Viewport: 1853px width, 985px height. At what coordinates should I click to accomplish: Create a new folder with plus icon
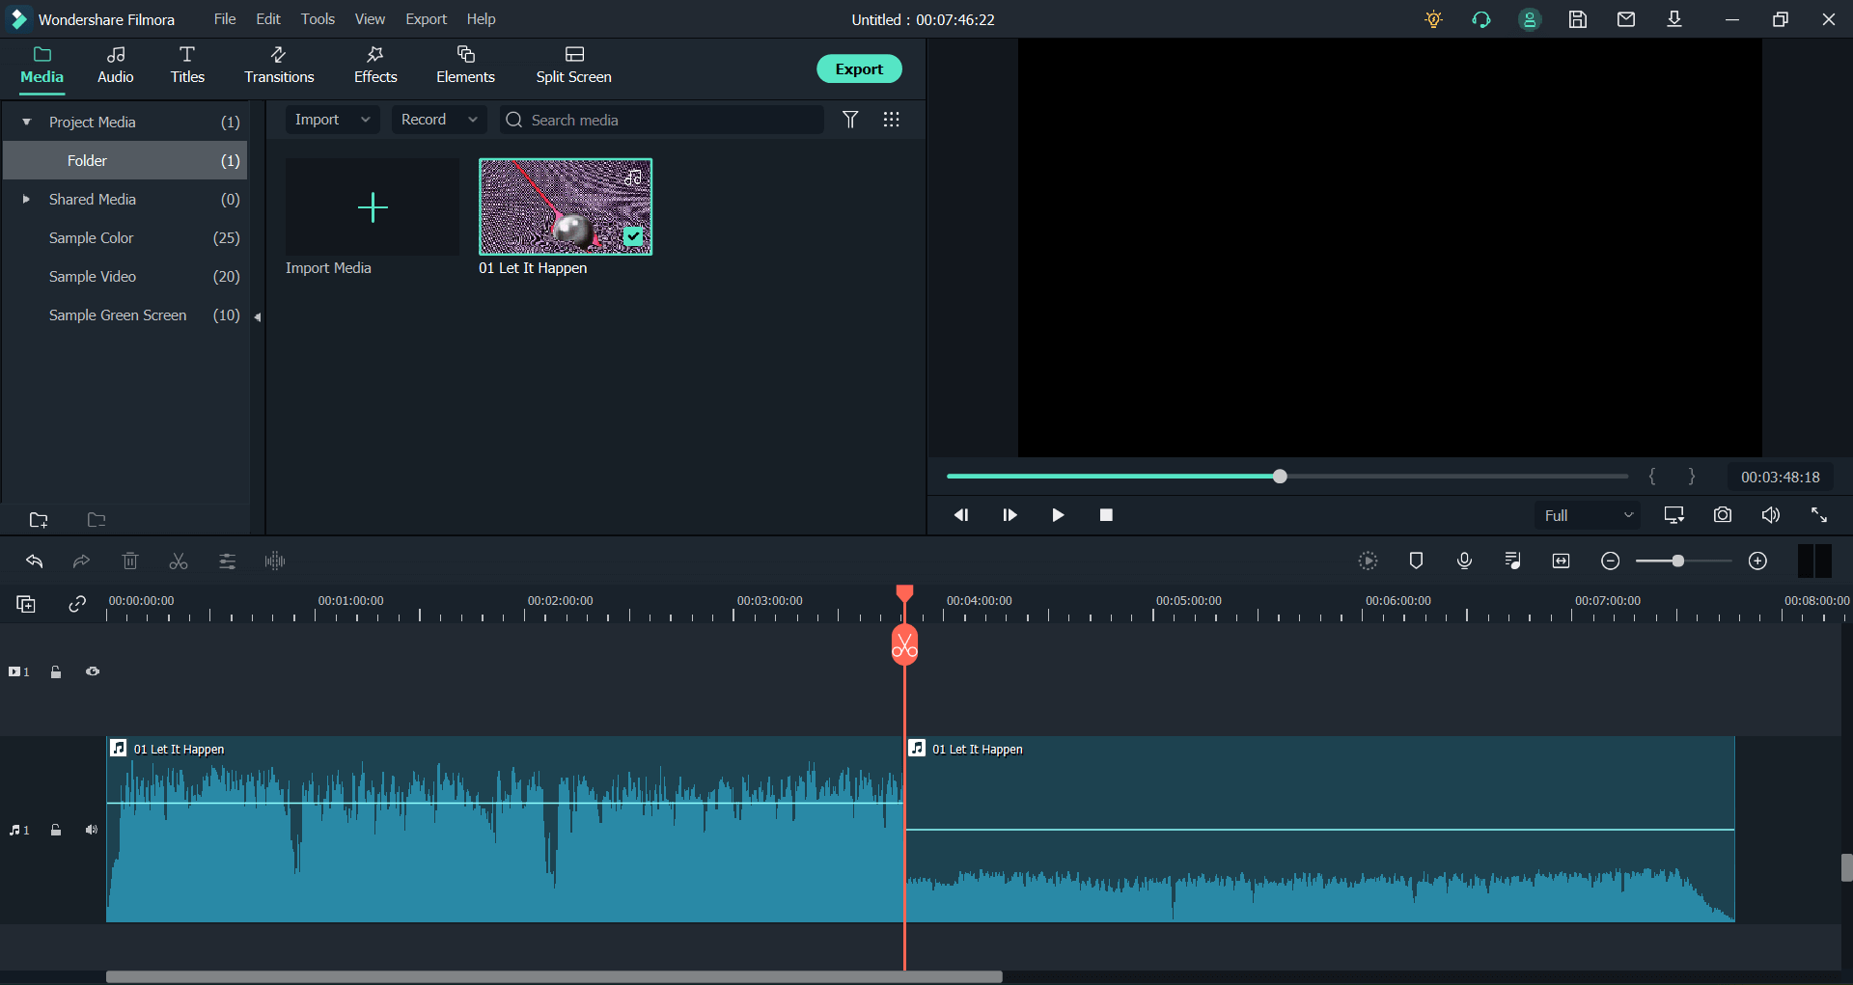pyautogui.click(x=39, y=520)
